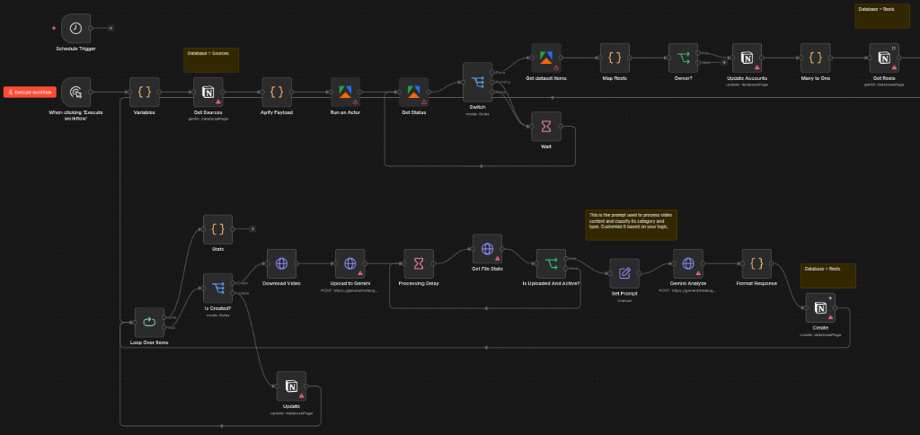Open the Is Created? switch node
Screen dimensions: 920x435
point(217,288)
